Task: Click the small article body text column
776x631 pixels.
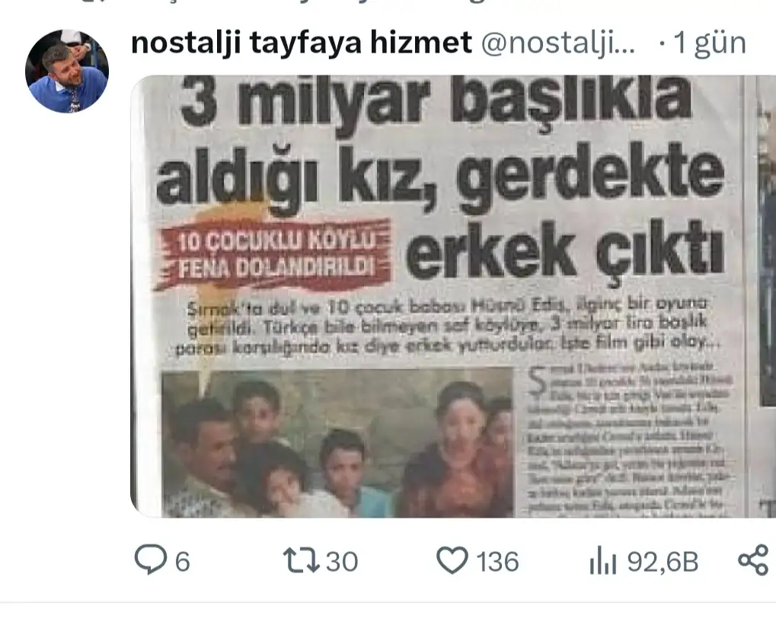Action: 628,440
